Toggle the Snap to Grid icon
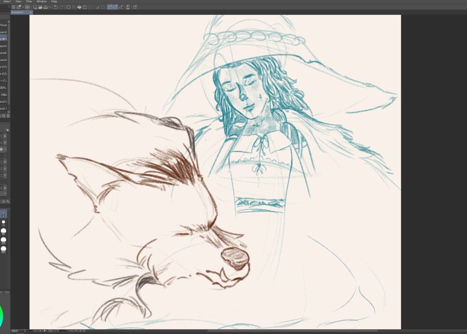The width and height of the screenshot is (467, 334). [121, 7]
